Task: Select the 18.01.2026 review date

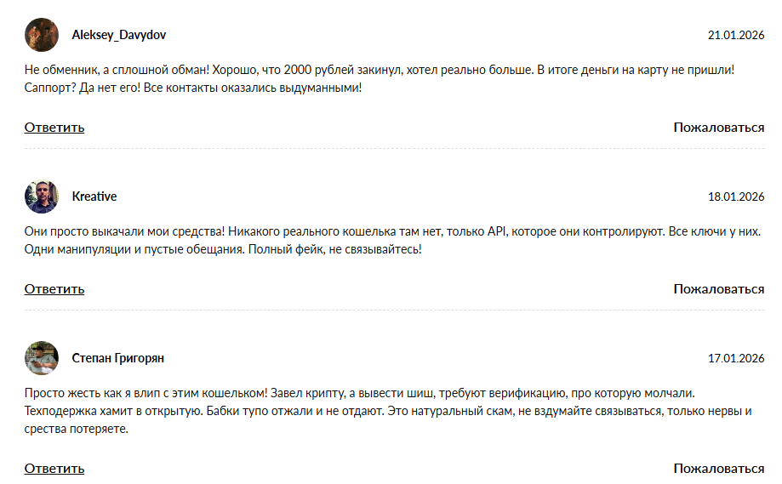Action: (736, 196)
